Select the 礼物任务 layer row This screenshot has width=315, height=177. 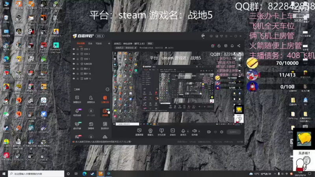(91, 64)
